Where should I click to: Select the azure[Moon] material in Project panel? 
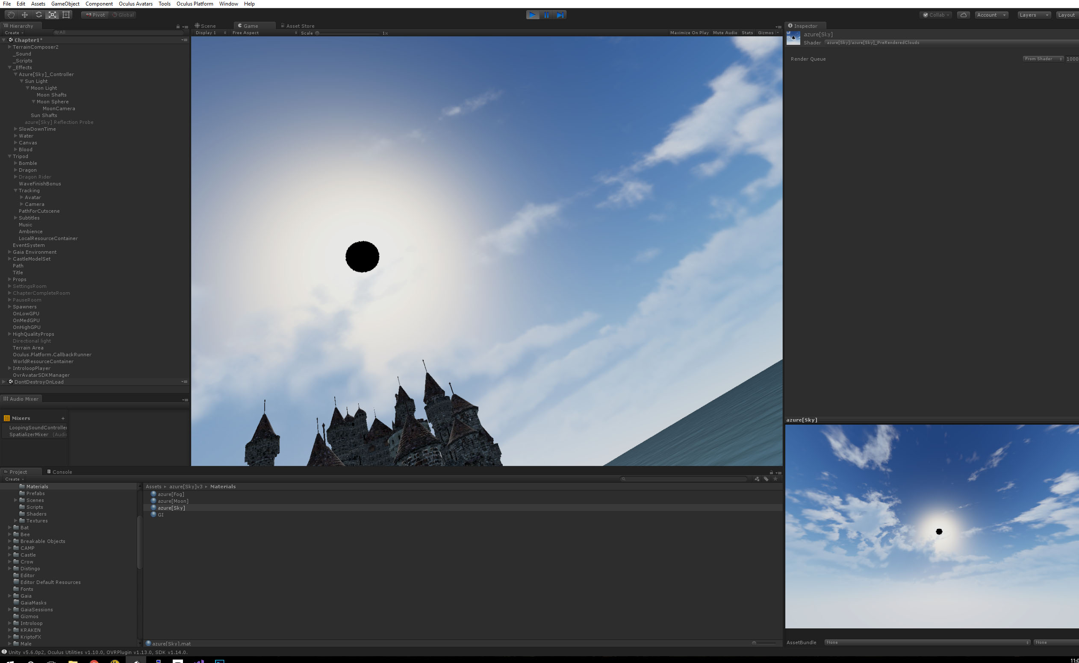point(172,501)
